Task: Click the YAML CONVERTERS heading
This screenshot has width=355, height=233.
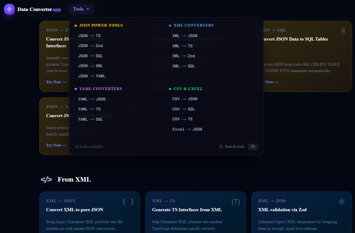Action: tap(100, 89)
